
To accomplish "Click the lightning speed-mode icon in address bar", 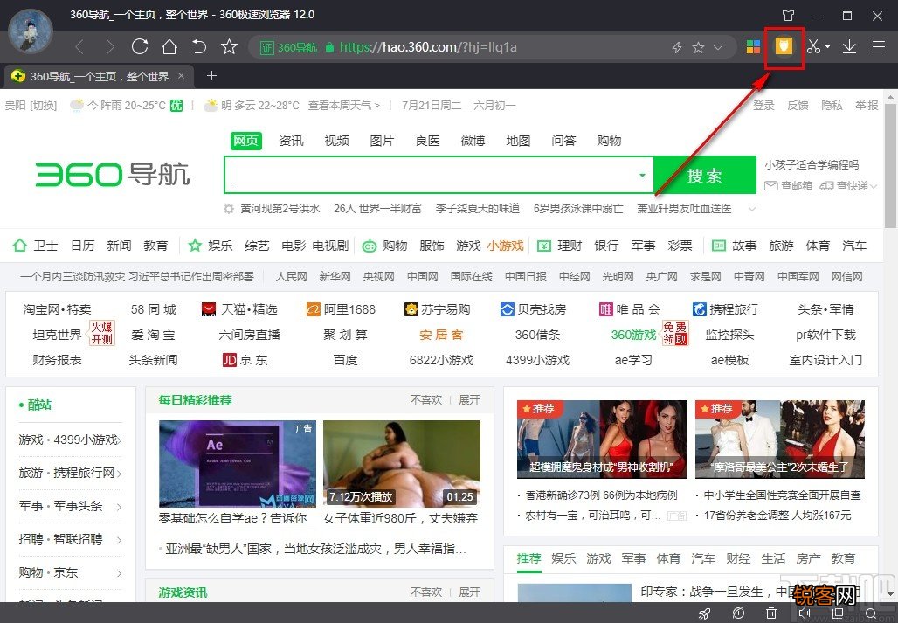I will pyautogui.click(x=677, y=47).
